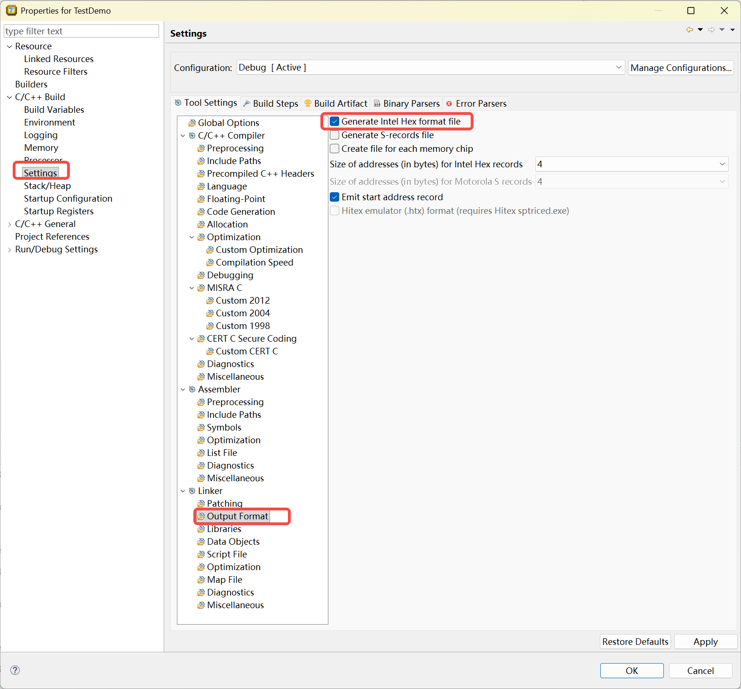Select Stack/Heap in left tree

pyautogui.click(x=48, y=186)
